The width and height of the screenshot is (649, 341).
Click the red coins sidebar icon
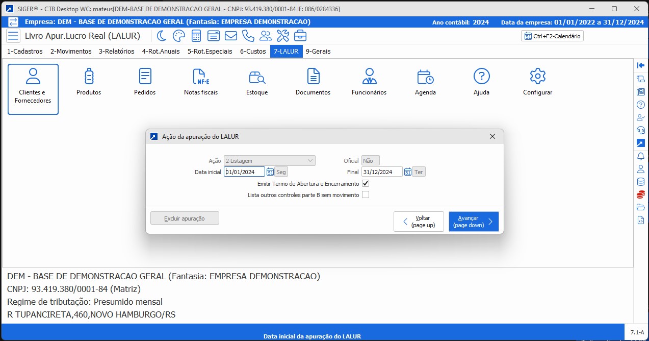pyautogui.click(x=641, y=194)
